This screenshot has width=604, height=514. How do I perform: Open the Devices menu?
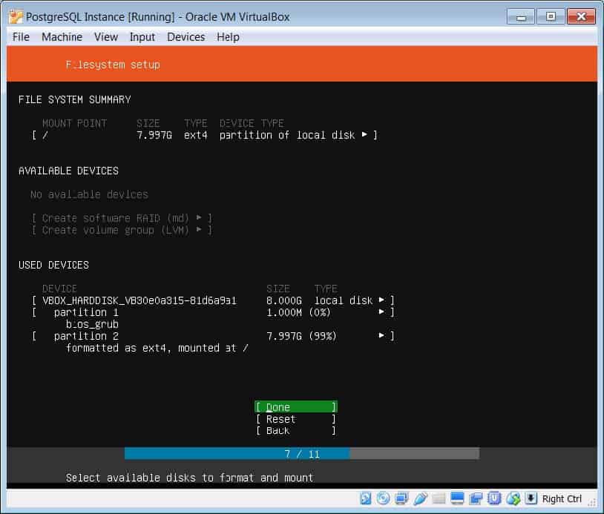[186, 37]
